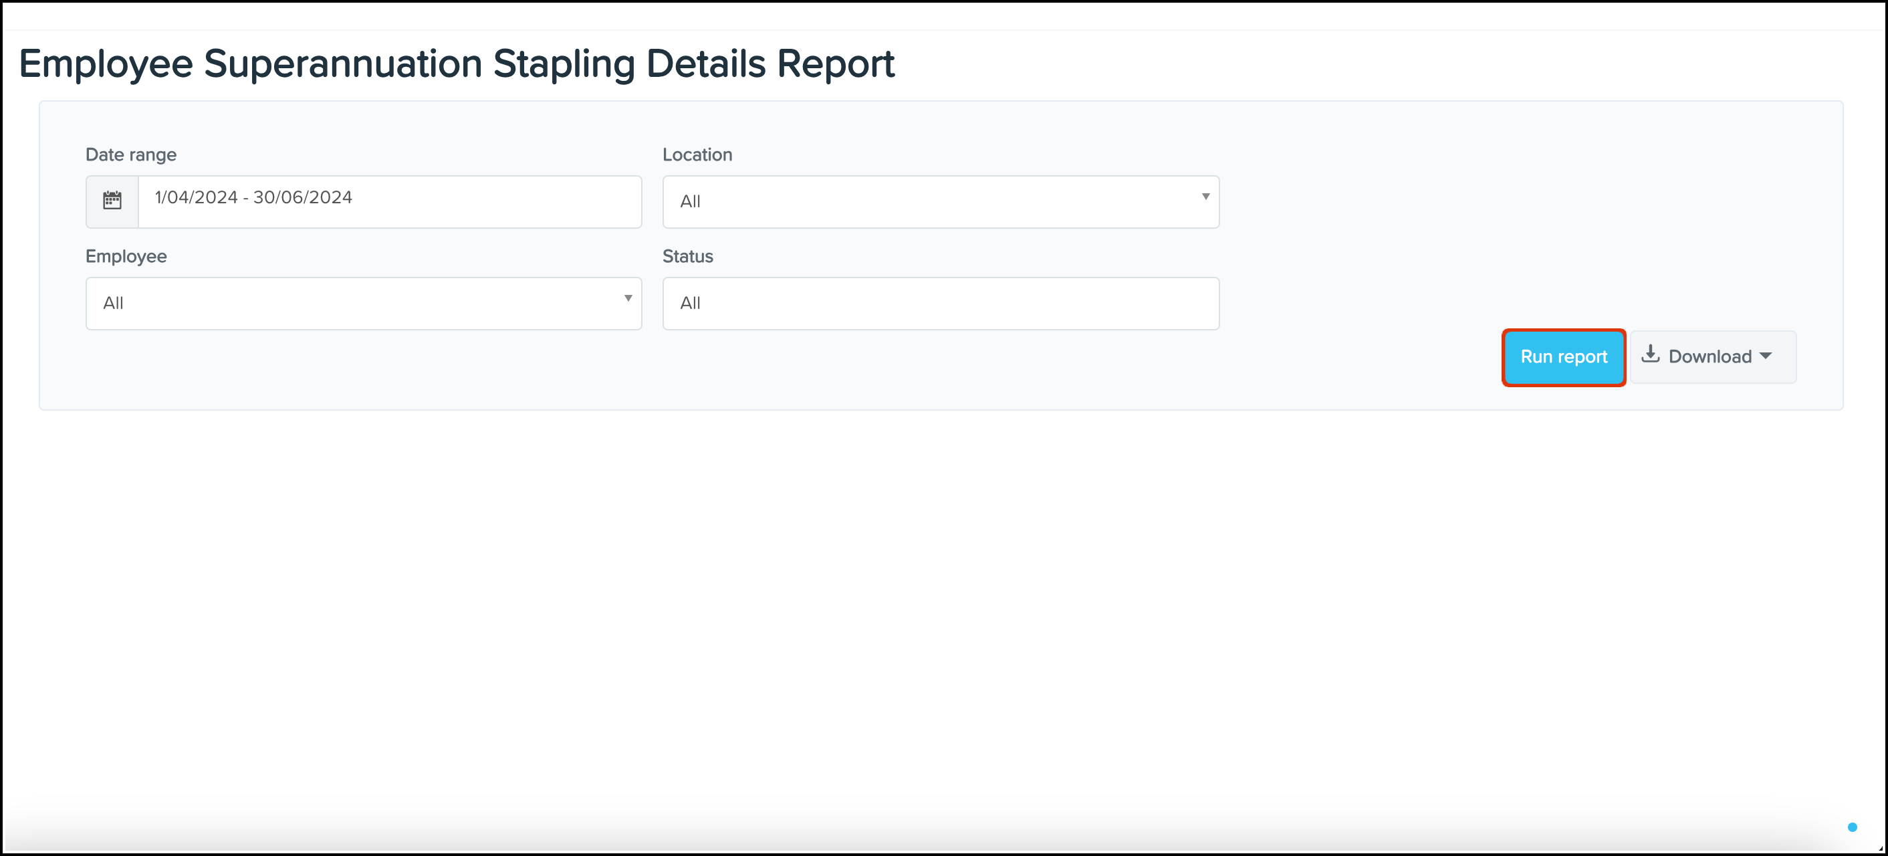Click the 'Location' field label
The width and height of the screenshot is (1888, 856).
pyautogui.click(x=696, y=154)
